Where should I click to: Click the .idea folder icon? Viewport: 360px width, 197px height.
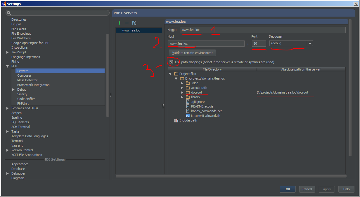(188, 83)
